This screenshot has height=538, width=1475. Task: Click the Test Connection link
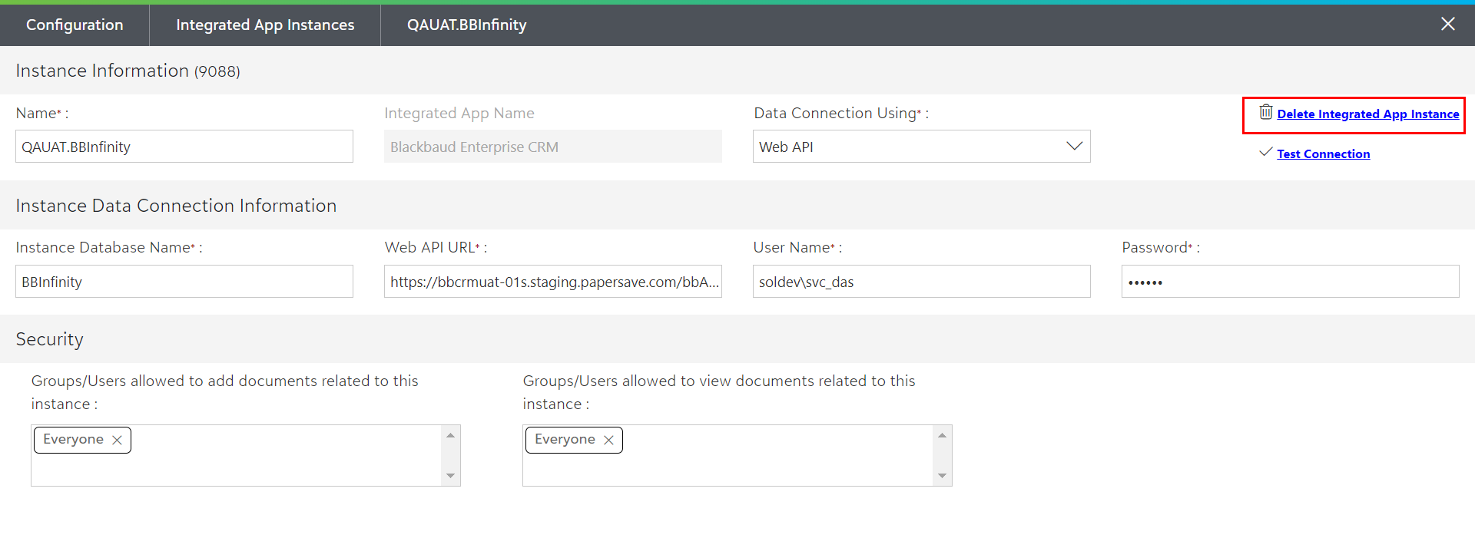pos(1323,154)
